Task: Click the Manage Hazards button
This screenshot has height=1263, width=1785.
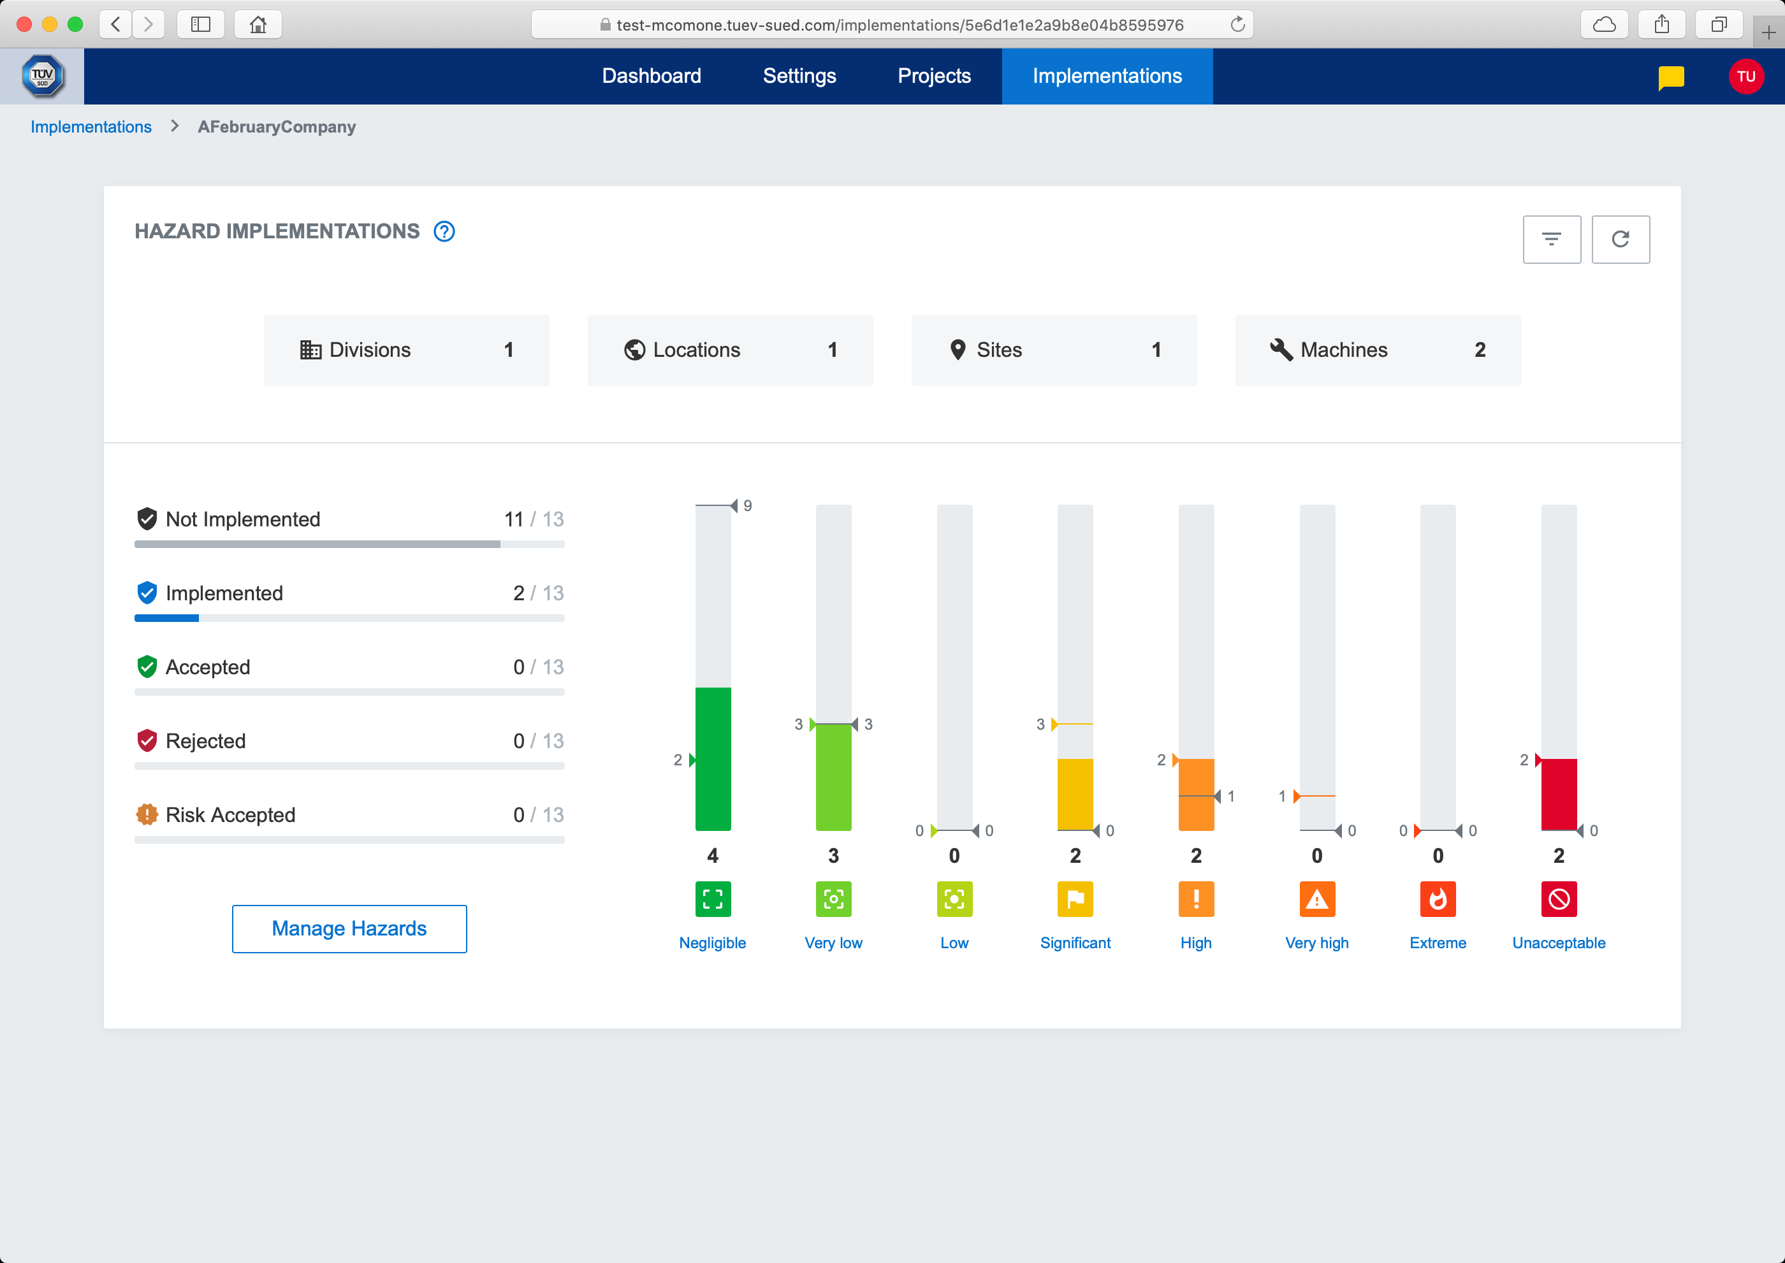Action: pyautogui.click(x=349, y=928)
